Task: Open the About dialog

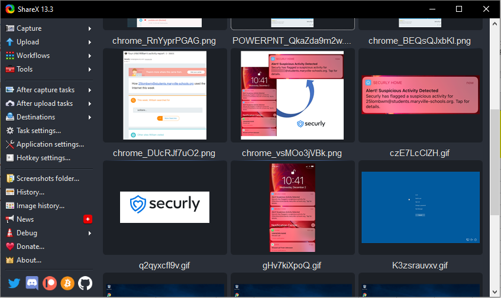Action: [x=49, y=260]
